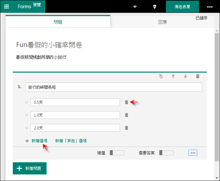Toggle the 需要答案 required switch
The image size is (220, 181).
[x=167, y=153]
